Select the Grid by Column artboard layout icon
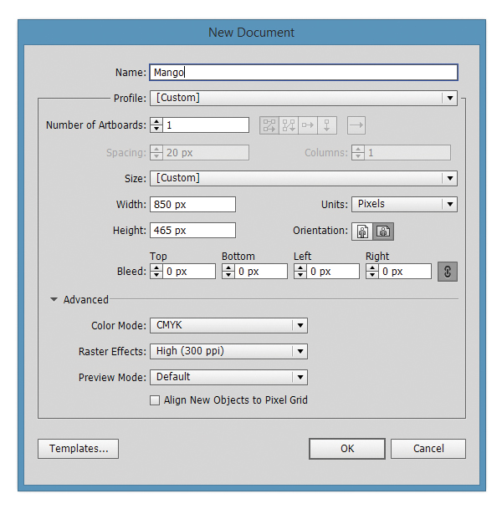The width and height of the screenshot is (502, 514). [289, 125]
